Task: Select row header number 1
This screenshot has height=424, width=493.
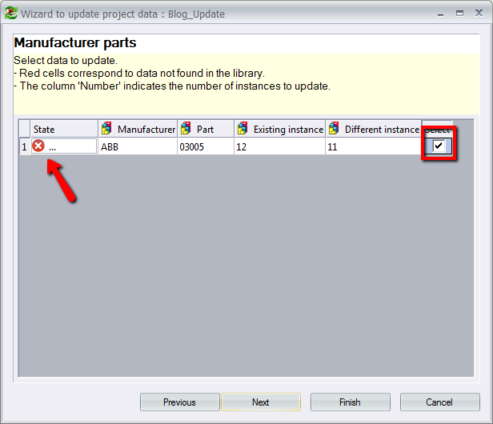Action: [25, 146]
